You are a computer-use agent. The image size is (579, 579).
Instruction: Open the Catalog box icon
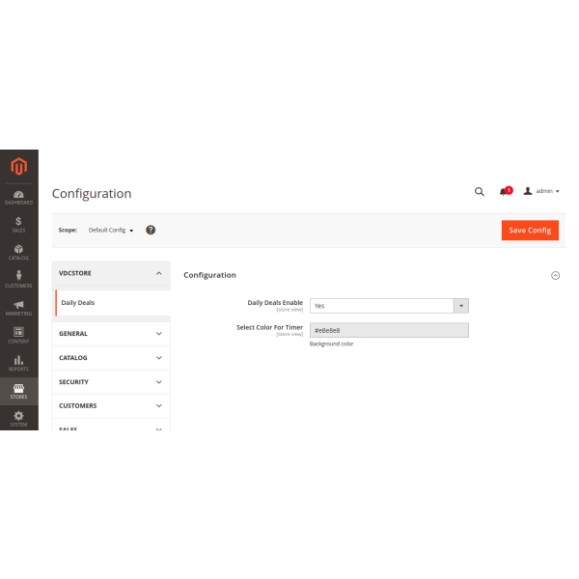[x=18, y=252]
